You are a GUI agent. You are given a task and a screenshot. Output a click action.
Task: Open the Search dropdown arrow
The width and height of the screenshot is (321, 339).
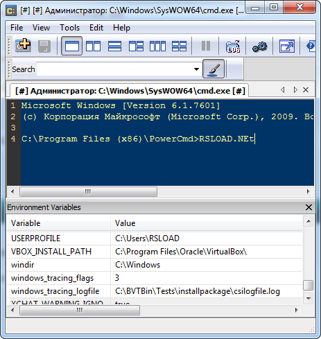(196, 69)
